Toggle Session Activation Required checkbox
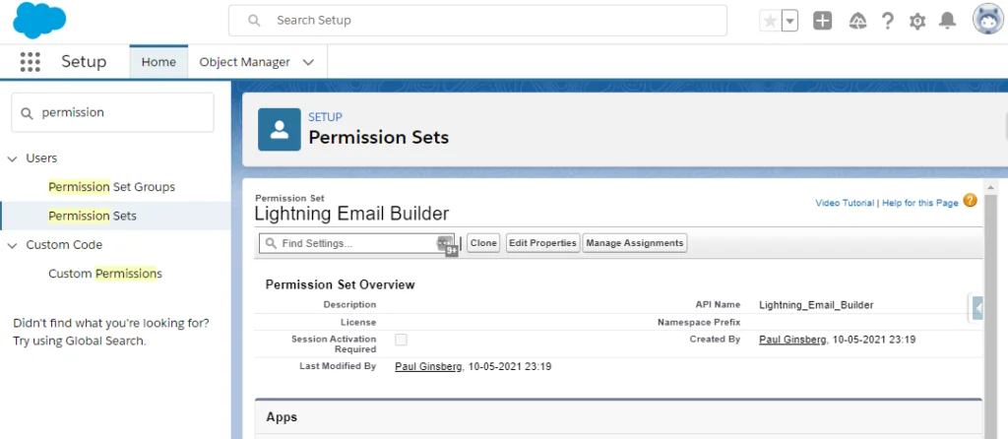1008x439 pixels. pyautogui.click(x=401, y=340)
